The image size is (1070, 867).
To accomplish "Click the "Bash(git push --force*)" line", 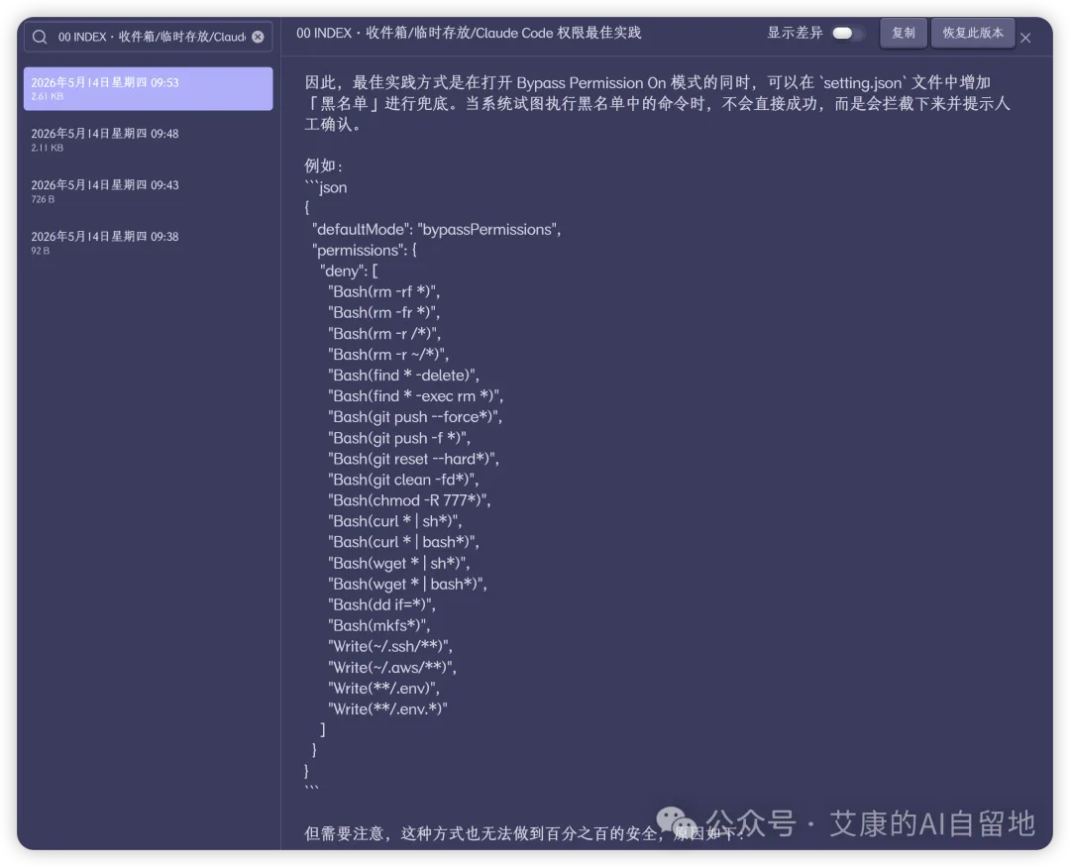I will tap(415, 417).
